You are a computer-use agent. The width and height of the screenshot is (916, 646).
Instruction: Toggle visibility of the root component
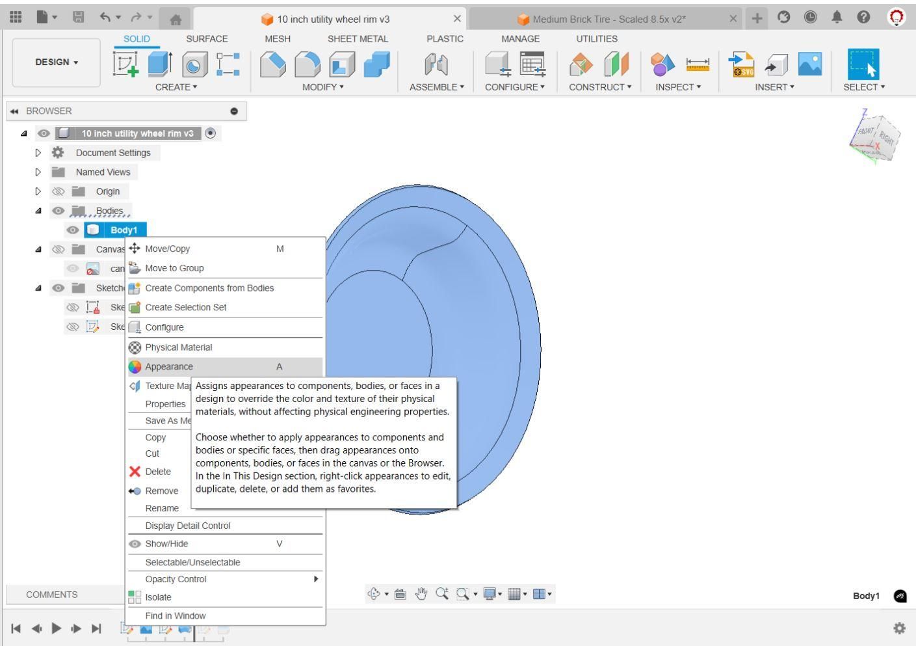click(44, 133)
